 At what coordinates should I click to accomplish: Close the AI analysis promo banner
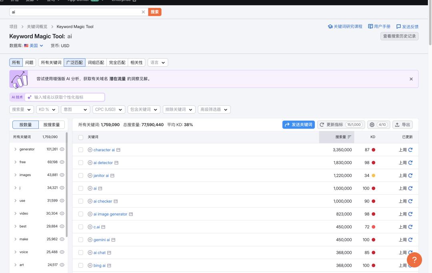tap(411, 79)
